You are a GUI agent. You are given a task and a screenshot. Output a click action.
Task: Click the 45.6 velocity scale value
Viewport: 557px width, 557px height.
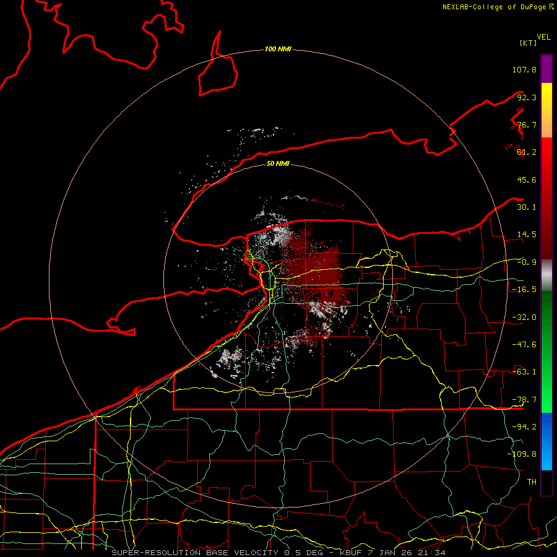(527, 179)
